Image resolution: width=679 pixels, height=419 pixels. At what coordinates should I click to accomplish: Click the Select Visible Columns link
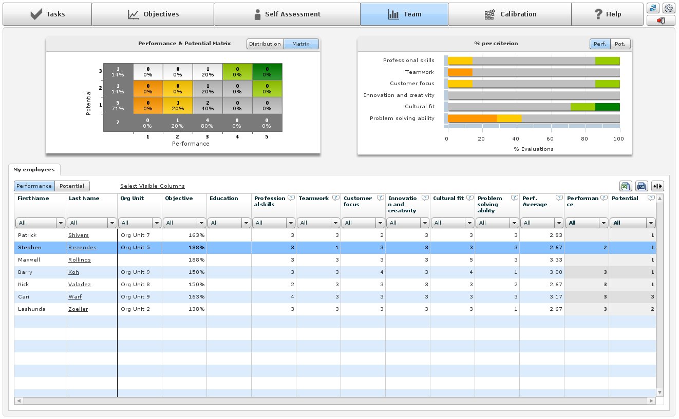pyautogui.click(x=153, y=186)
